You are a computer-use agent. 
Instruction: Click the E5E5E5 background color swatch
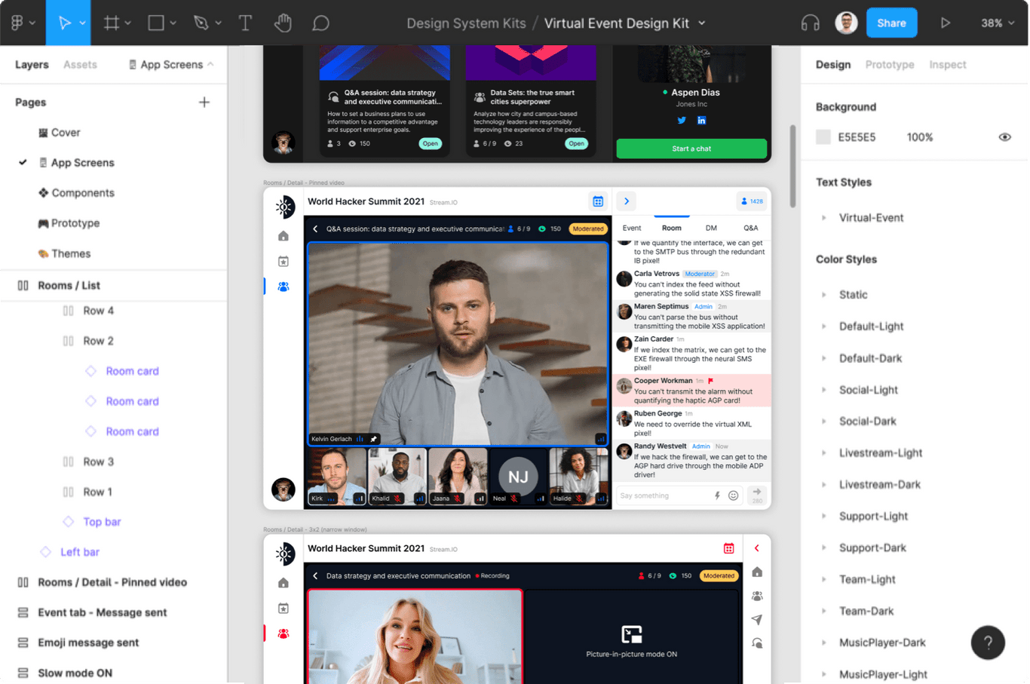(x=825, y=136)
